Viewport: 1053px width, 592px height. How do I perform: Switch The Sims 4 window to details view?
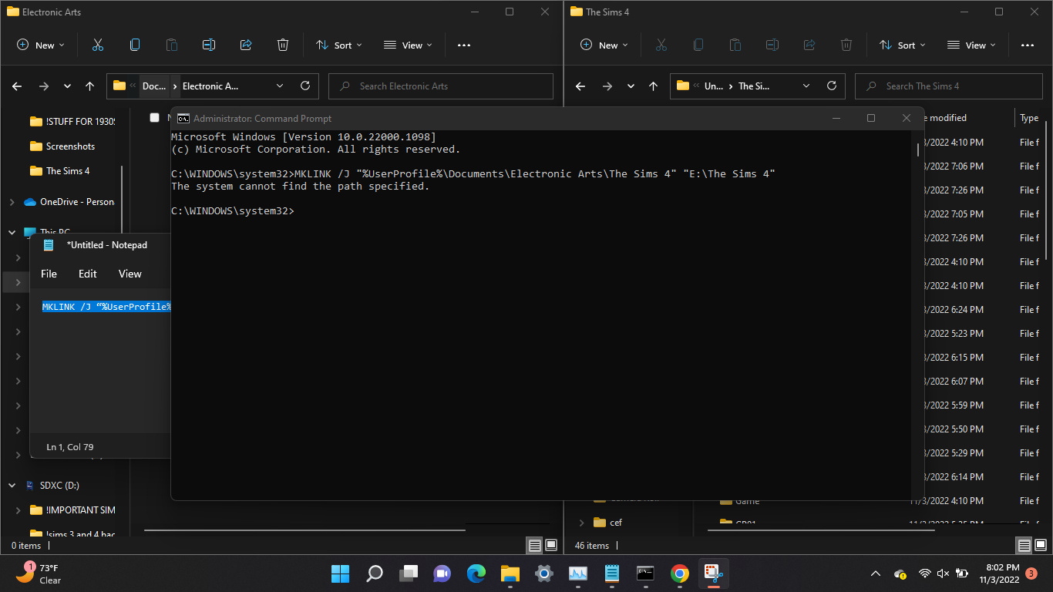tap(1024, 545)
